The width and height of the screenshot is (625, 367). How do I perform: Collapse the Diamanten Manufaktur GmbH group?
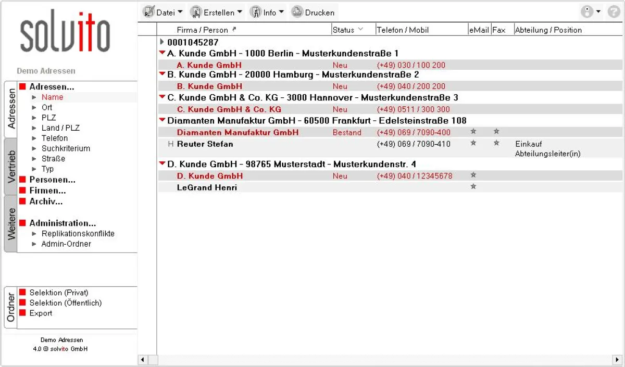click(161, 120)
